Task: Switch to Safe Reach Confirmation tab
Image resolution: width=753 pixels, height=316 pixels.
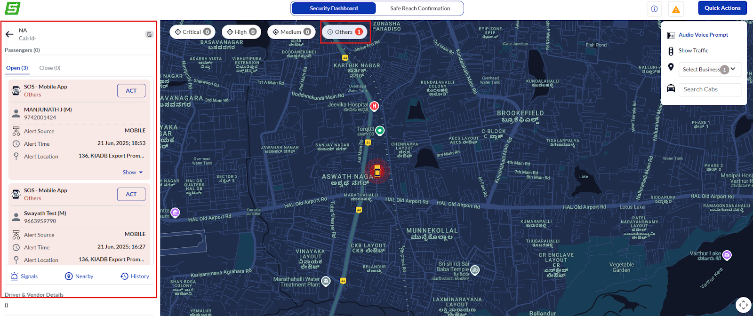Action: 420,8
